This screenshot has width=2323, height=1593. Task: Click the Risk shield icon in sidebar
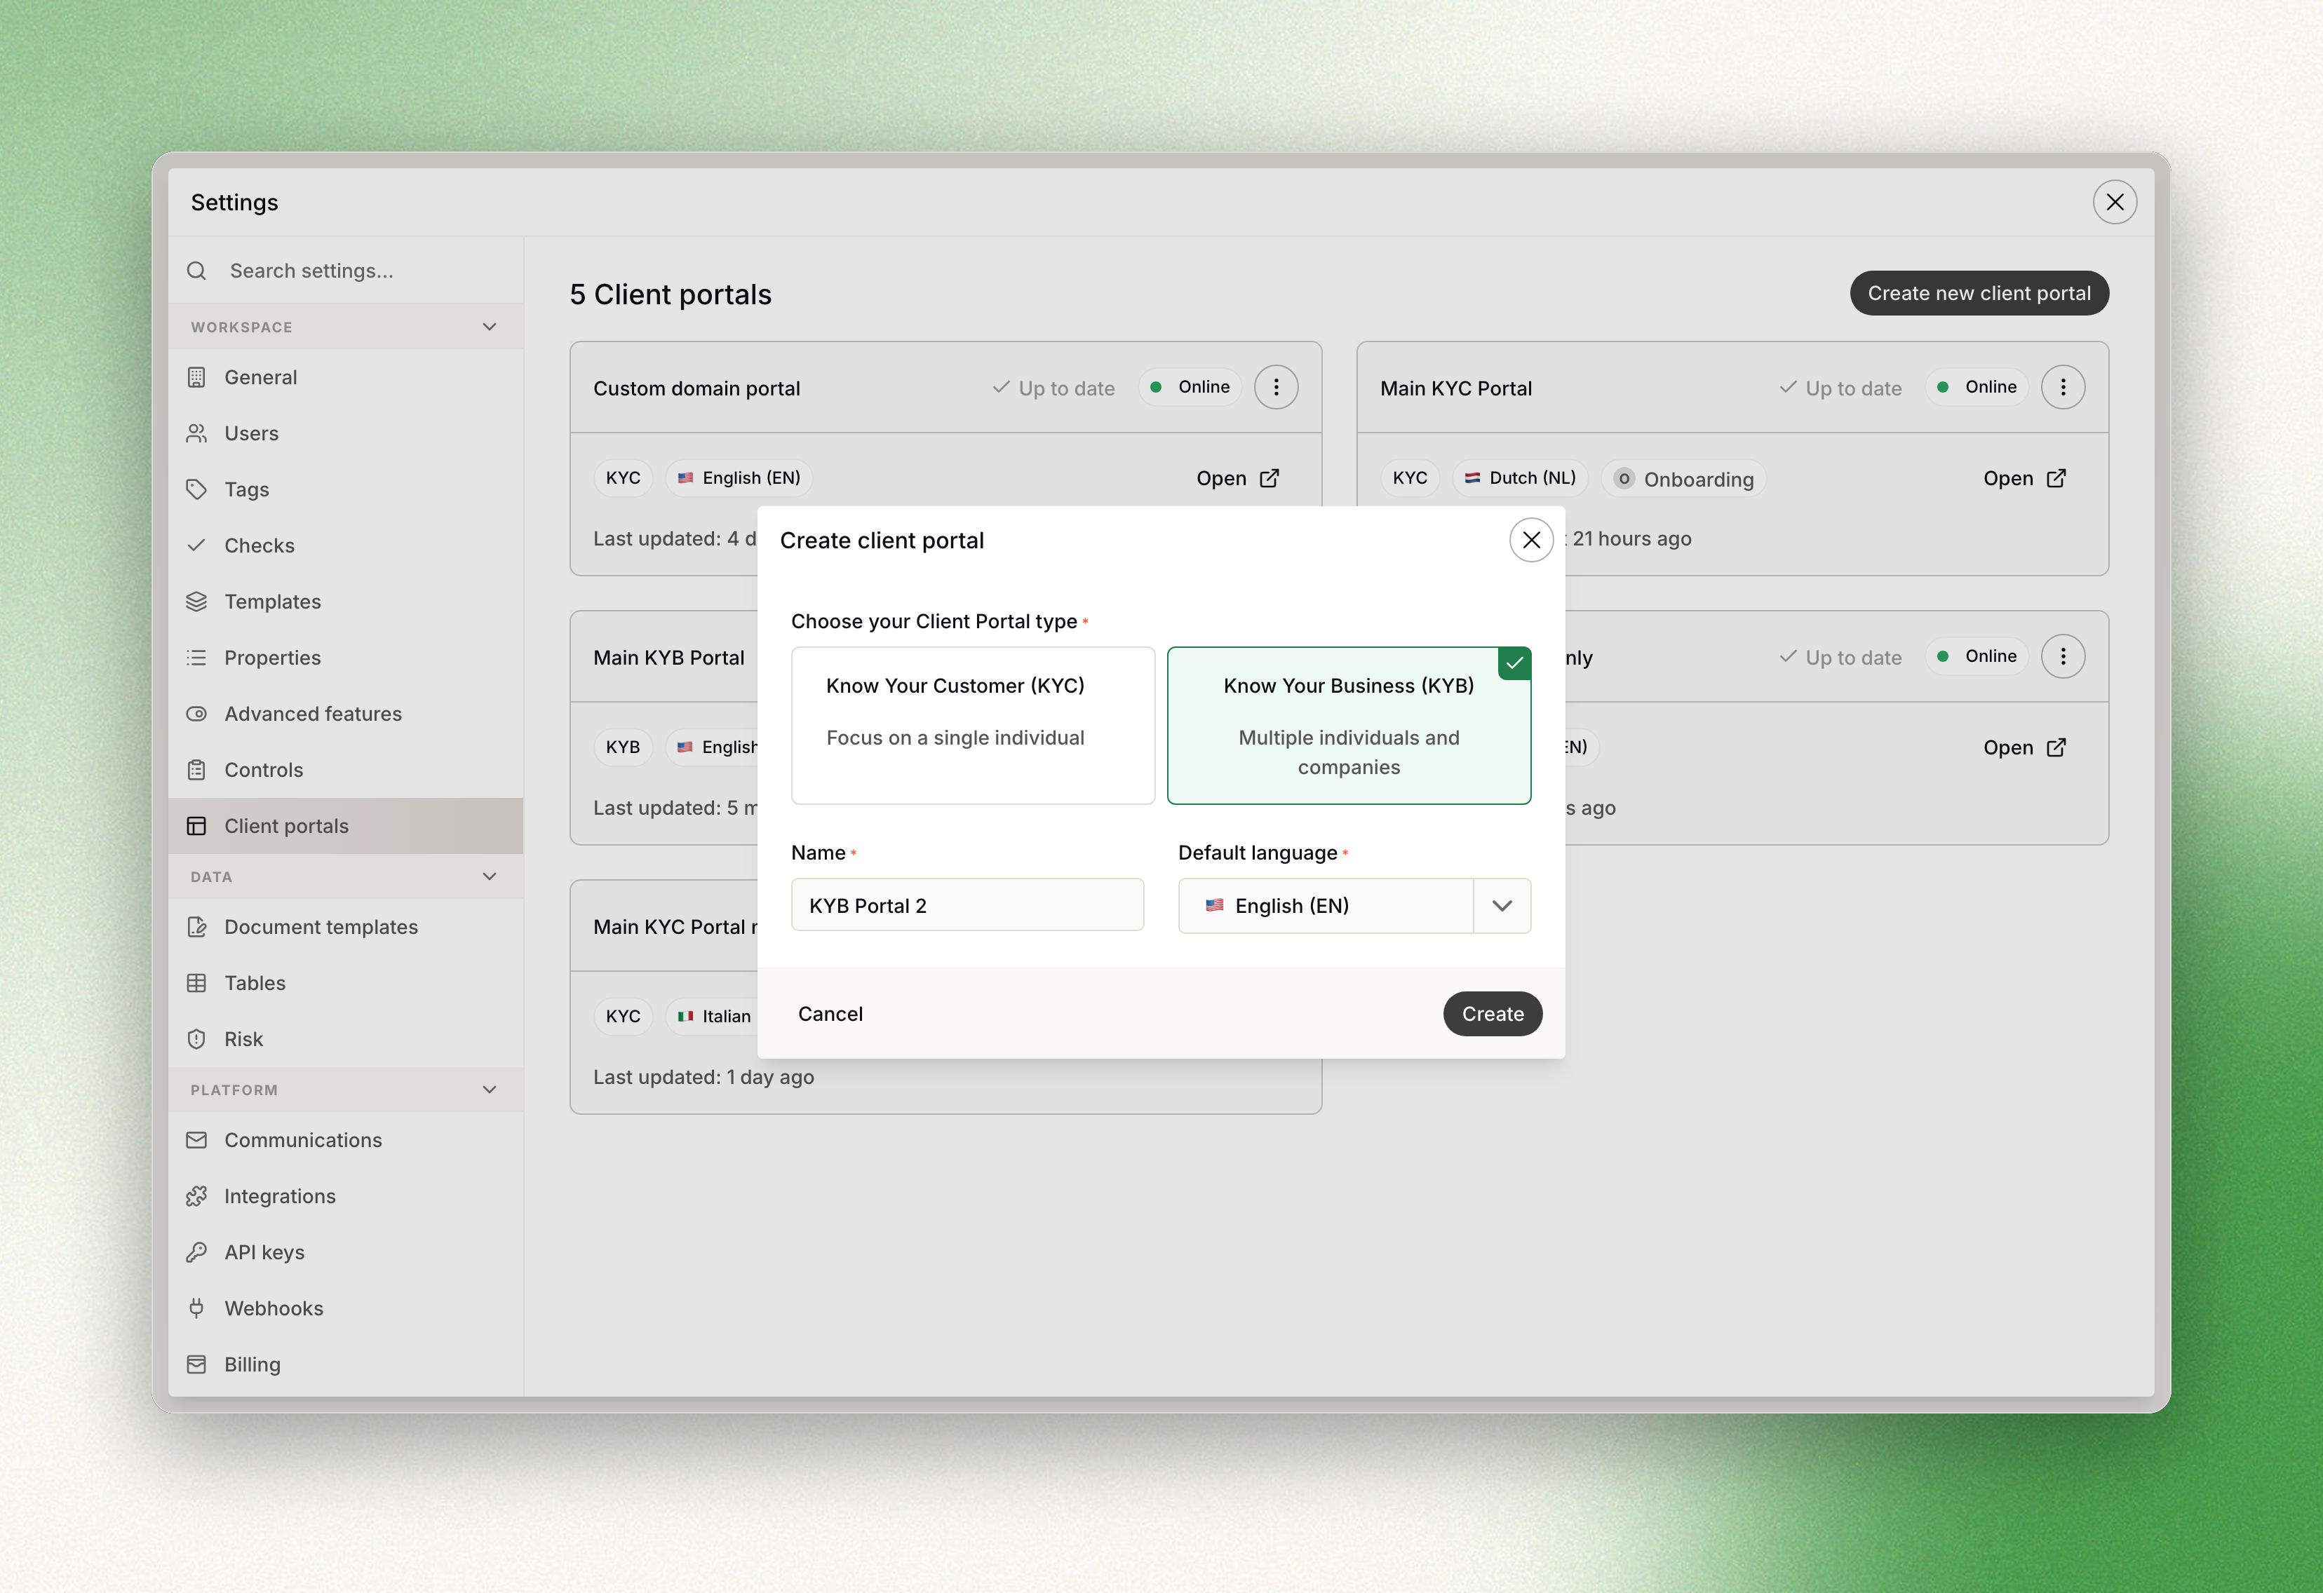(x=197, y=1039)
